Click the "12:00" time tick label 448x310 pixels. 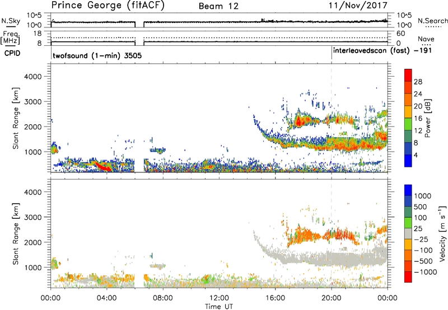pyautogui.click(x=219, y=298)
